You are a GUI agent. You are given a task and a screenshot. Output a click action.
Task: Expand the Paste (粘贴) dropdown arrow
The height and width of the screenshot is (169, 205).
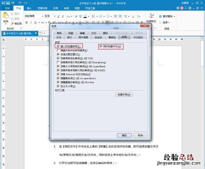(x=6, y=24)
